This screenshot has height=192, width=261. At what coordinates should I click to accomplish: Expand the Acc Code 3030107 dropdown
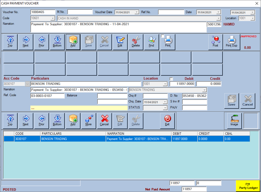click(28, 84)
